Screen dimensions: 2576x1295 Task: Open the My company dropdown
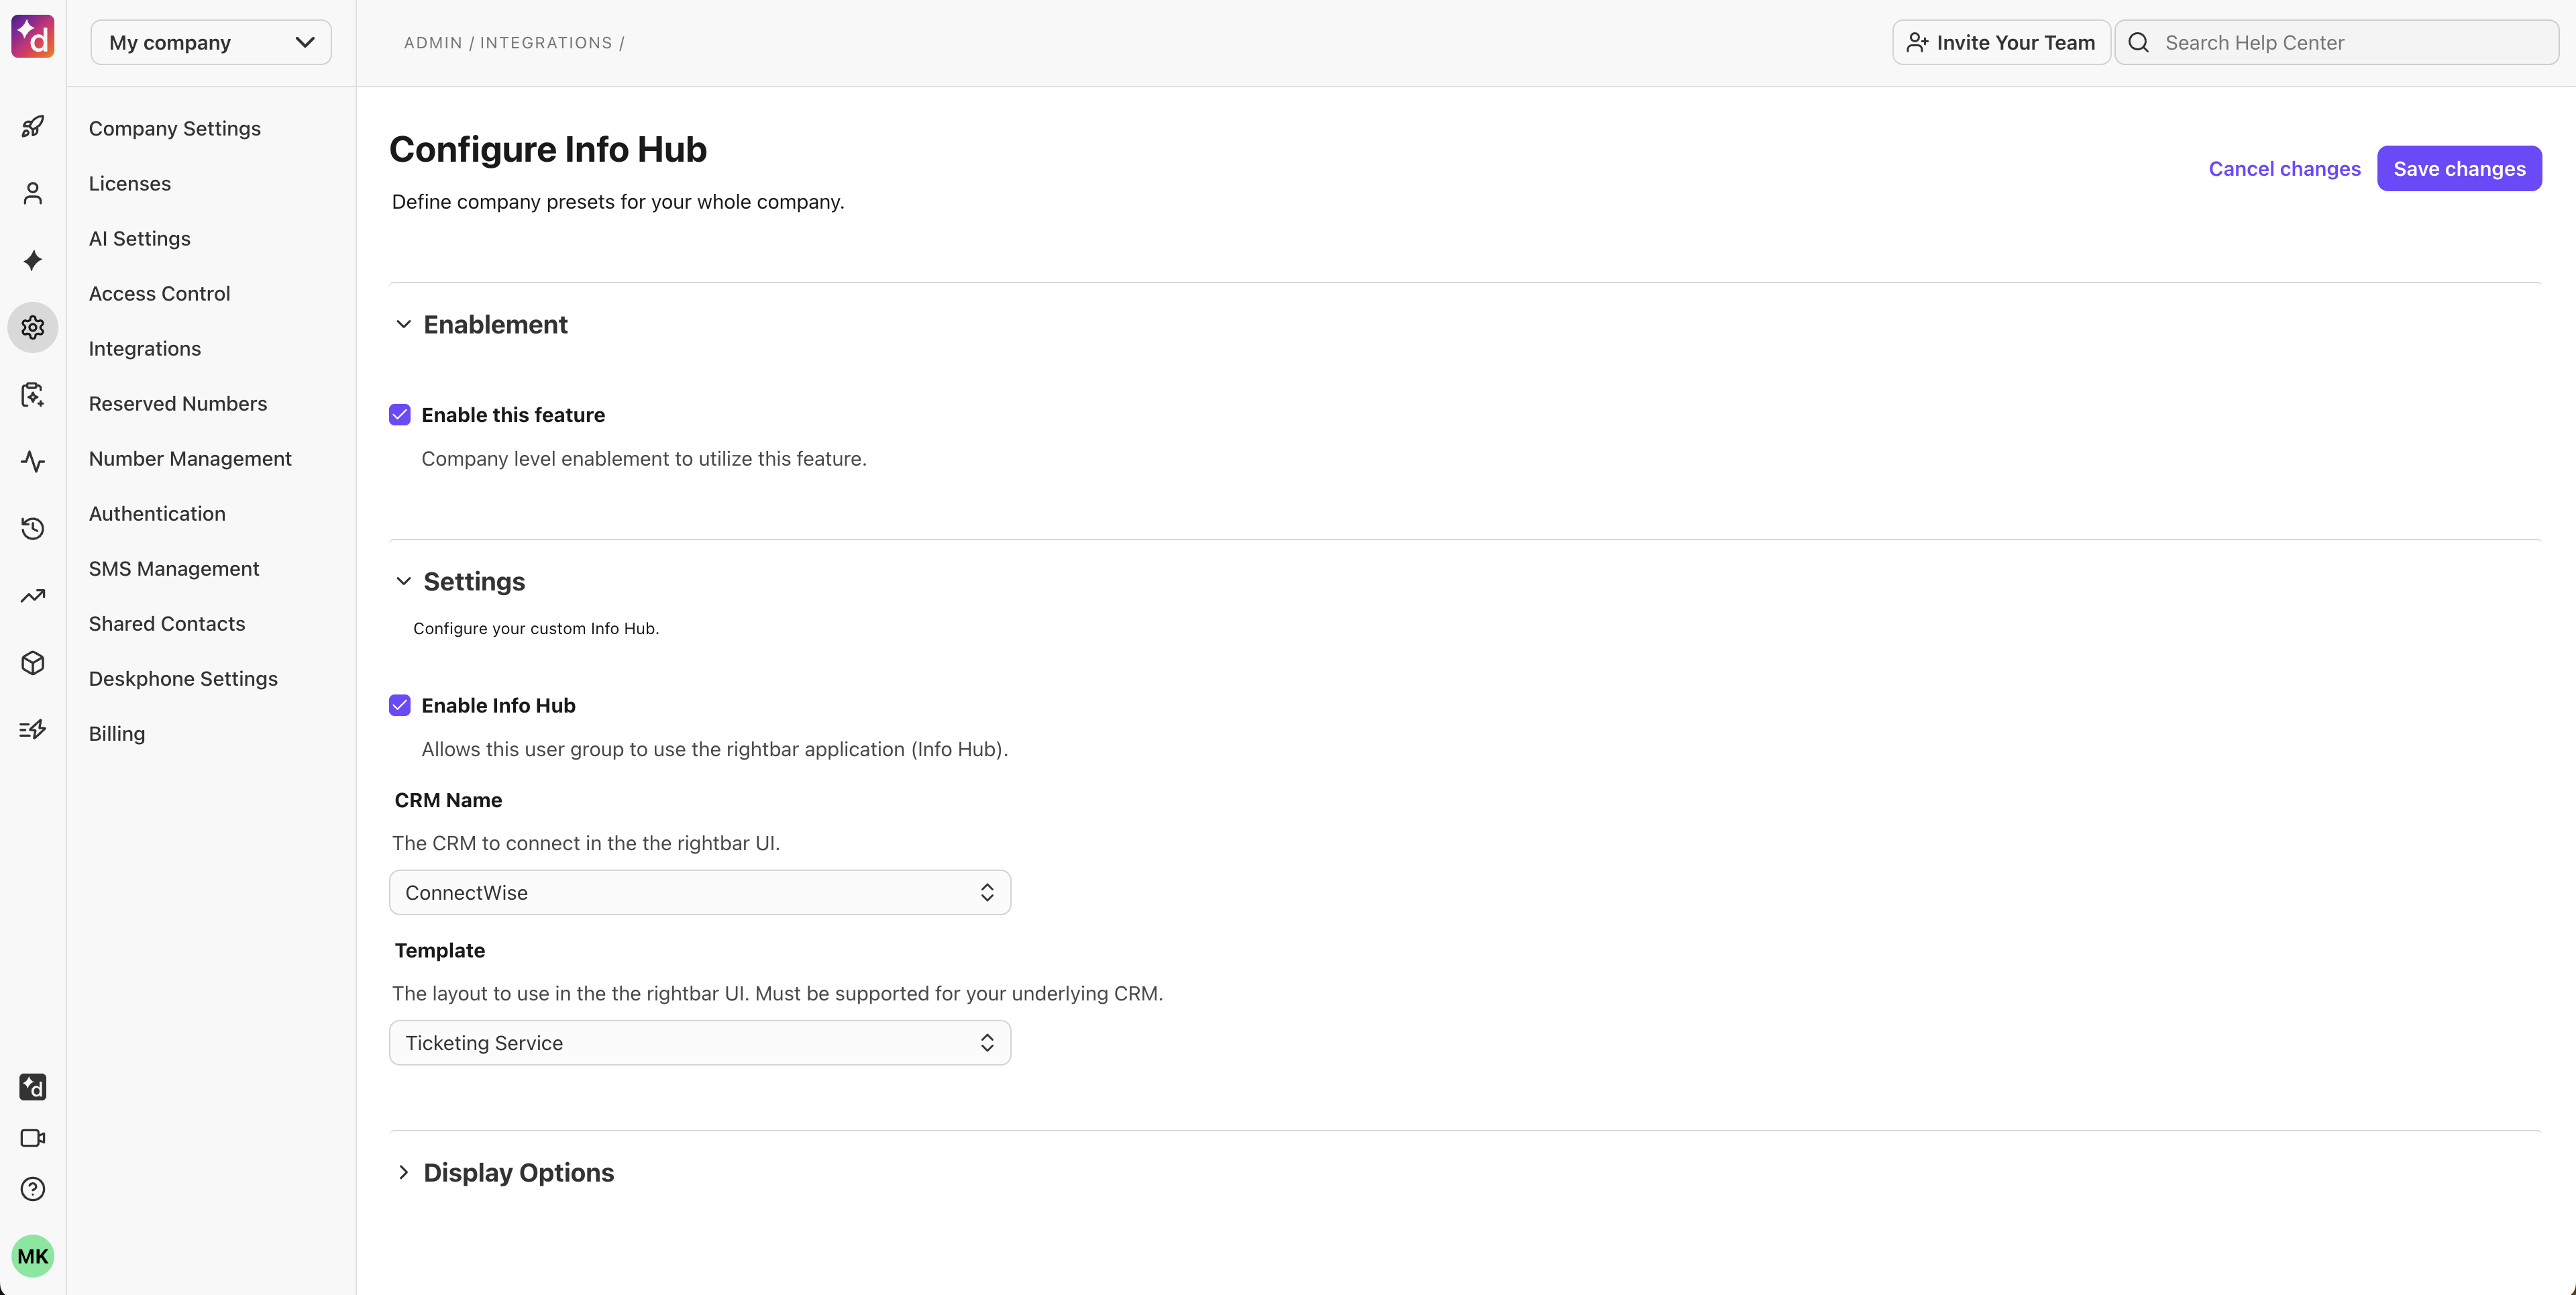tap(211, 42)
